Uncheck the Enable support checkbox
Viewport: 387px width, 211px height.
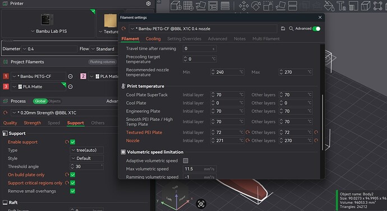72,142
